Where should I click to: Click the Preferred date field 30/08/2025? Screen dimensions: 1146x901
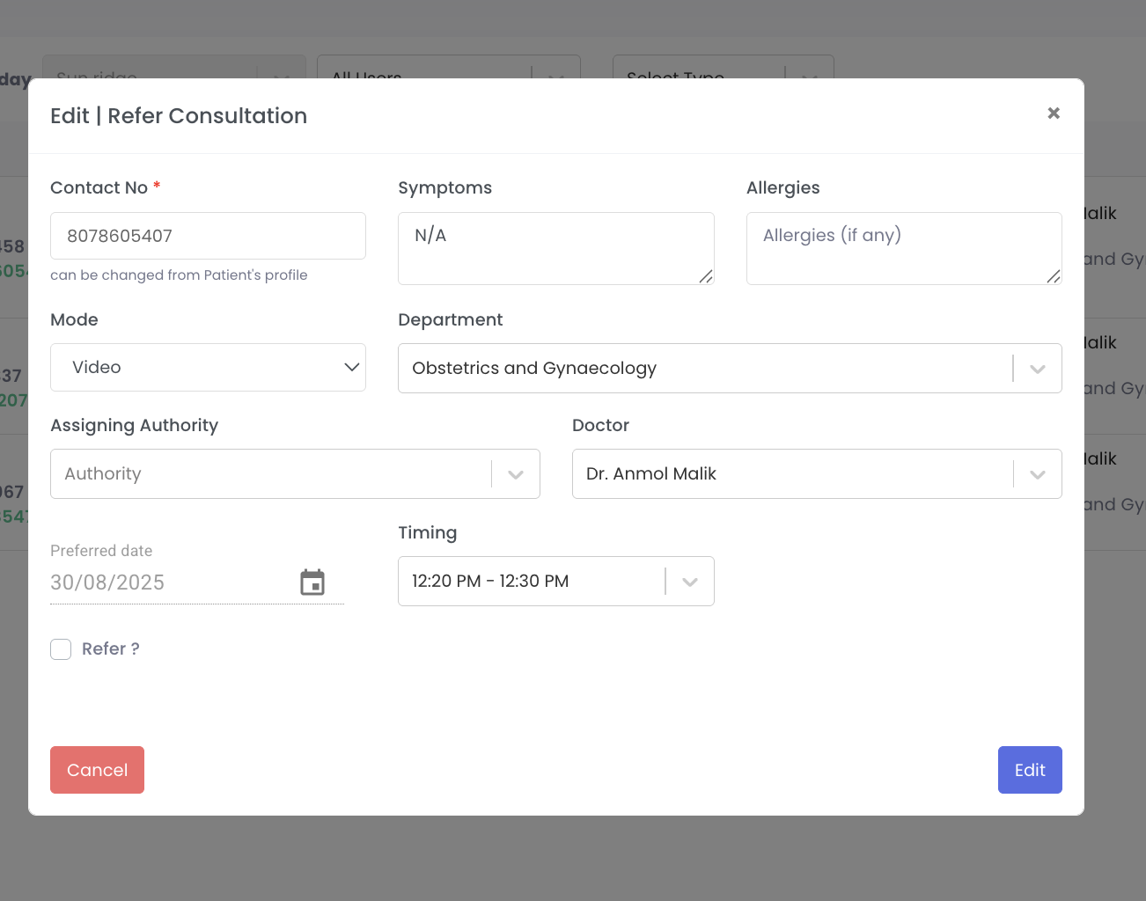tap(167, 582)
